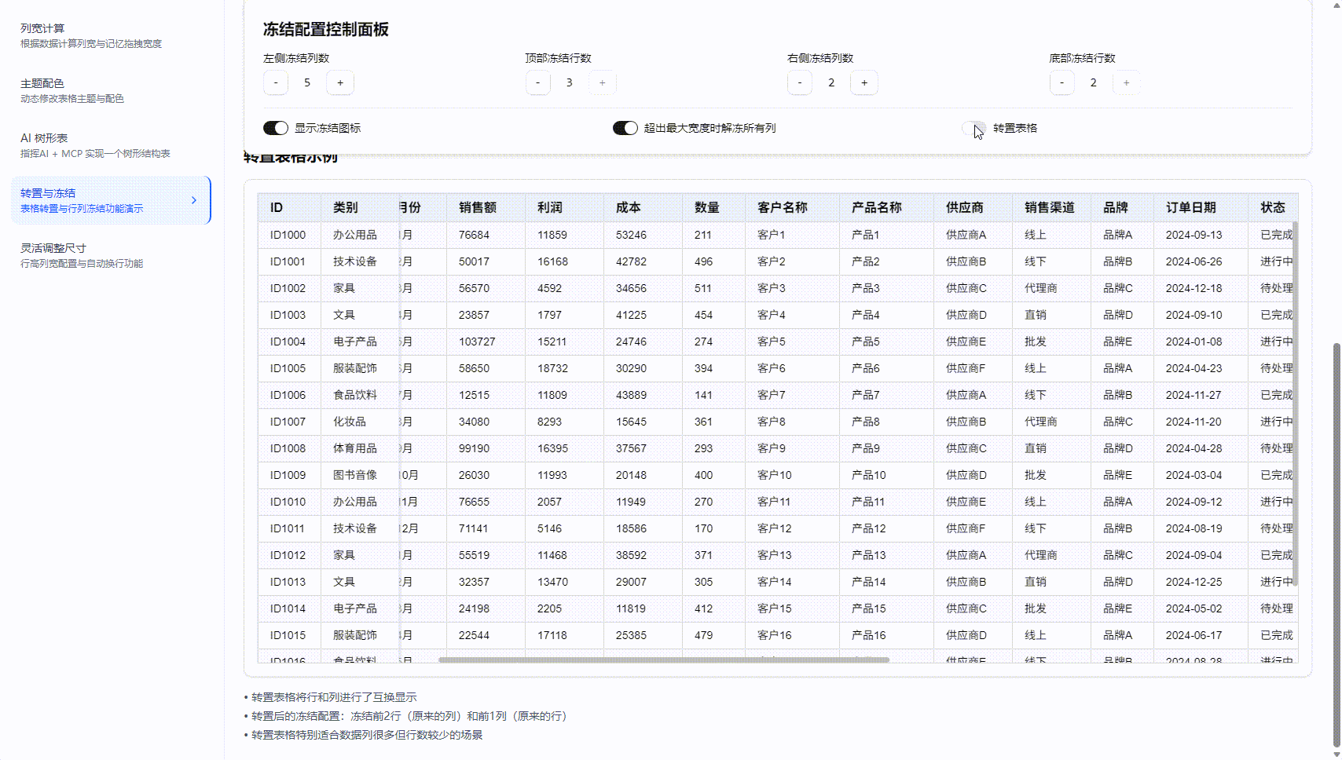Increase bottom frozen row count (底部冻结行数)
The image size is (1342, 760).
1127,82
